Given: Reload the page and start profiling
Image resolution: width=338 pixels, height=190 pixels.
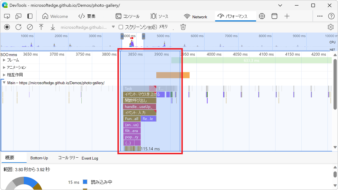Looking at the screenshot, I should coord(18,27).
